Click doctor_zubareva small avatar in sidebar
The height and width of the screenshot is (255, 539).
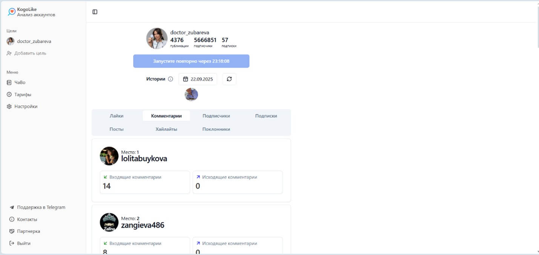(x=11, y=41)
